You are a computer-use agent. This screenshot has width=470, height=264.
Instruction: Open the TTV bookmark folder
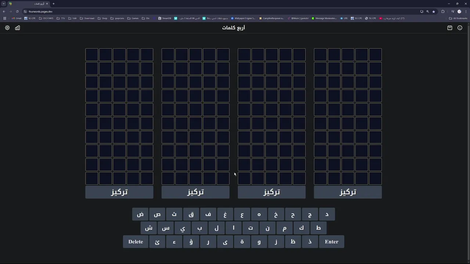point(61,18)
